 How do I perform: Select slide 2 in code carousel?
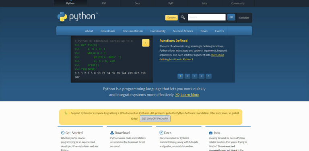click(187, 76)
